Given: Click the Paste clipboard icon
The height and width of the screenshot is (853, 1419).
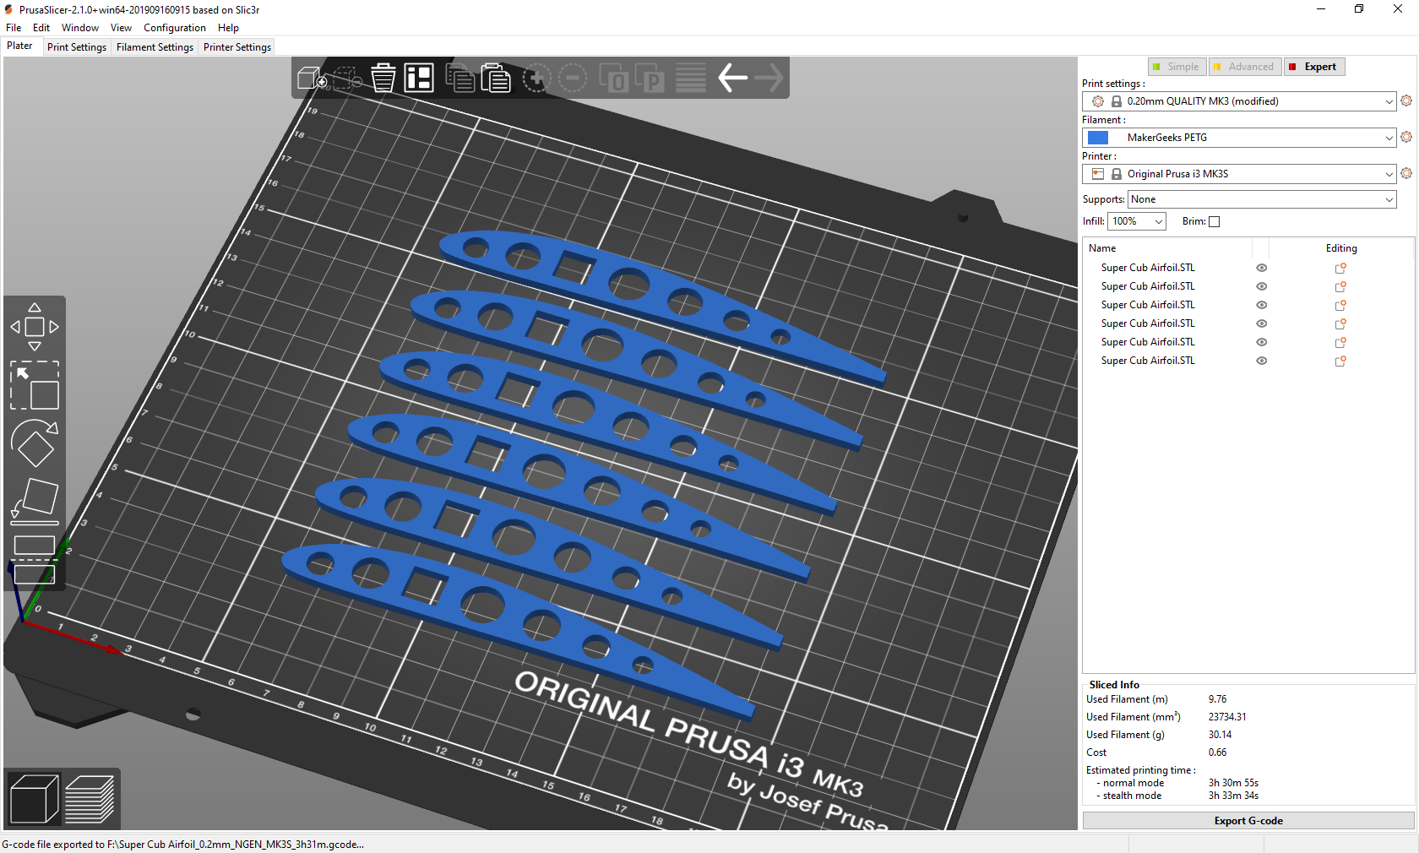Looking at the screenshot, I should [496, 78].
